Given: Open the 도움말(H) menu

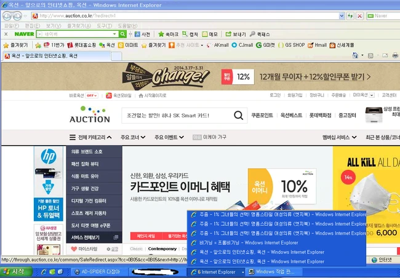Looking at the screenshot, I should [127, 26].
